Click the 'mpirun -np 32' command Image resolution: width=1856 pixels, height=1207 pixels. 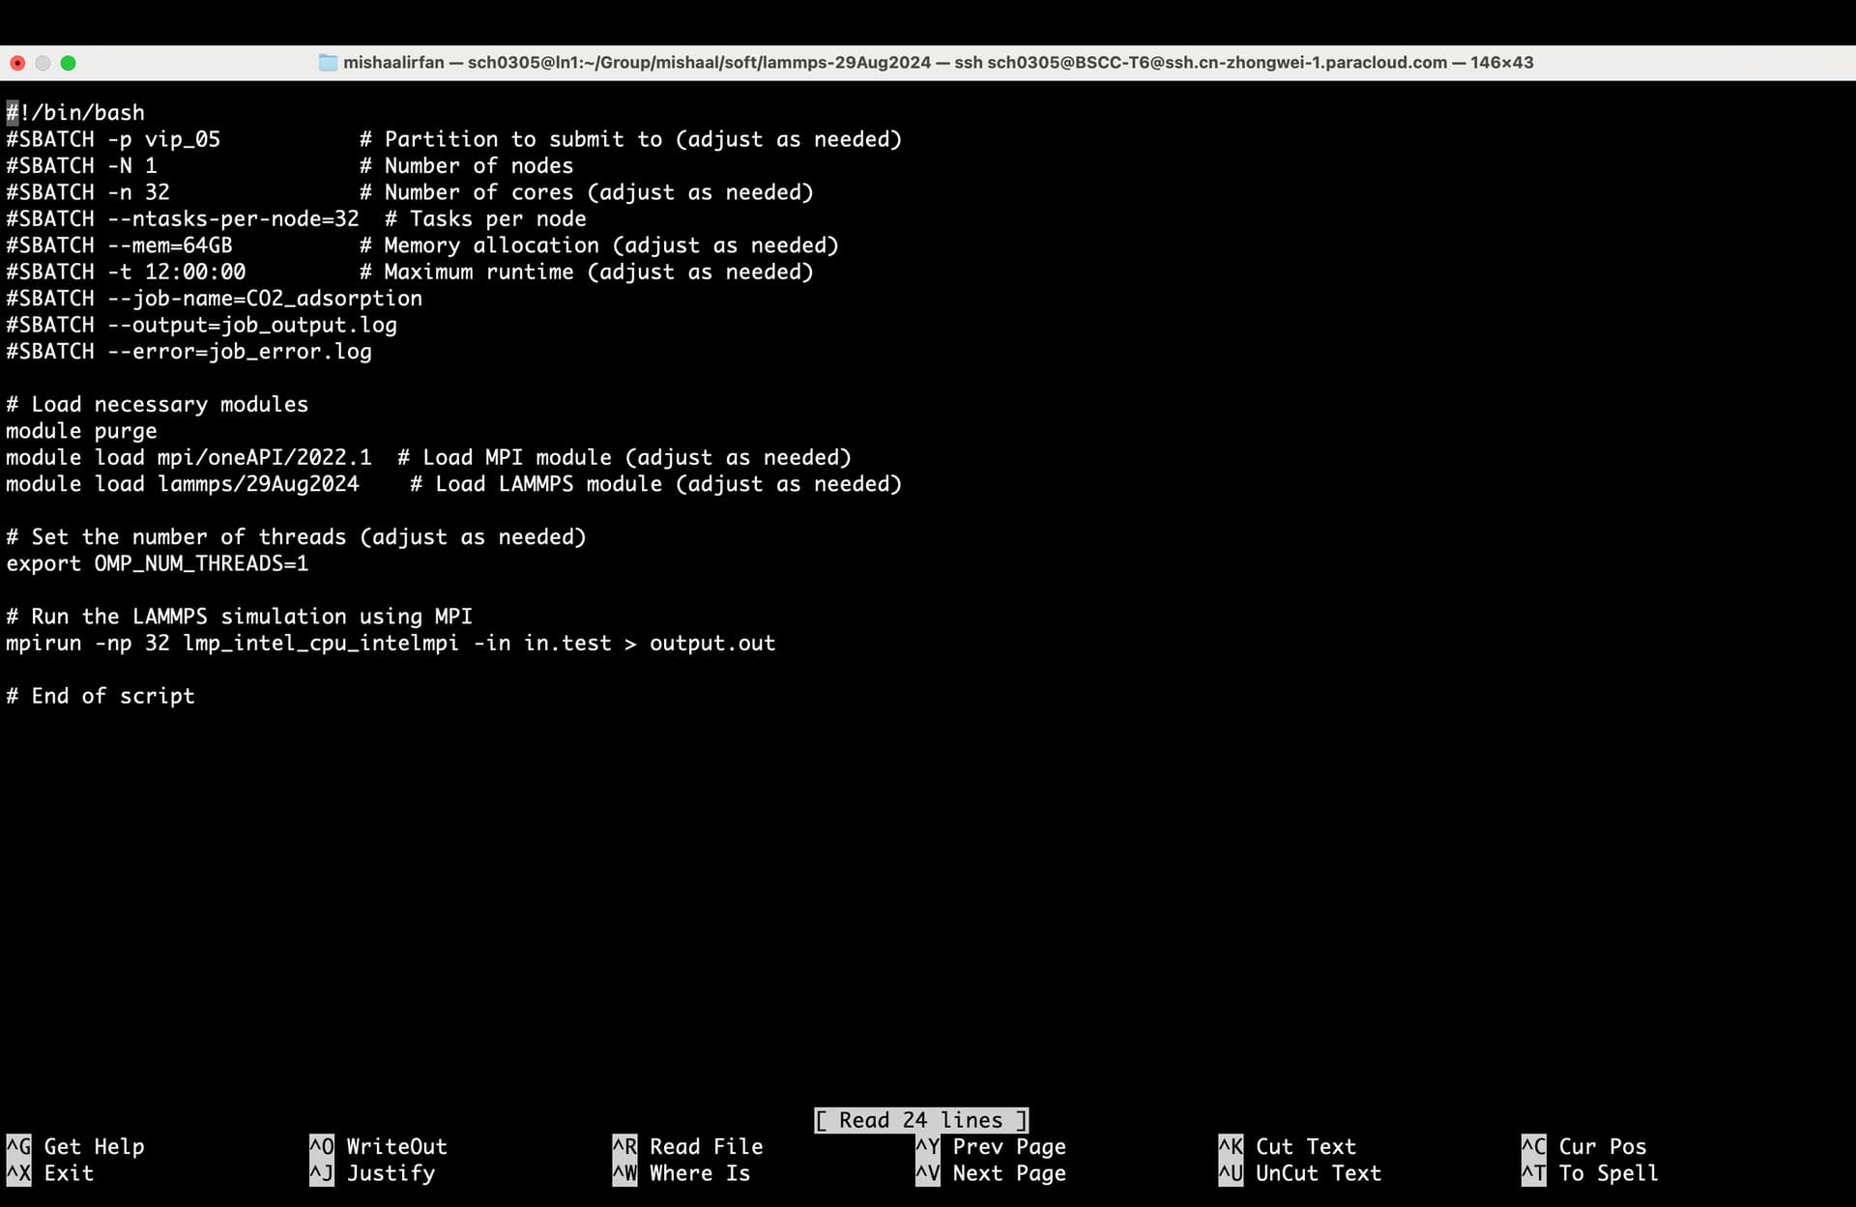click(88, 644)
